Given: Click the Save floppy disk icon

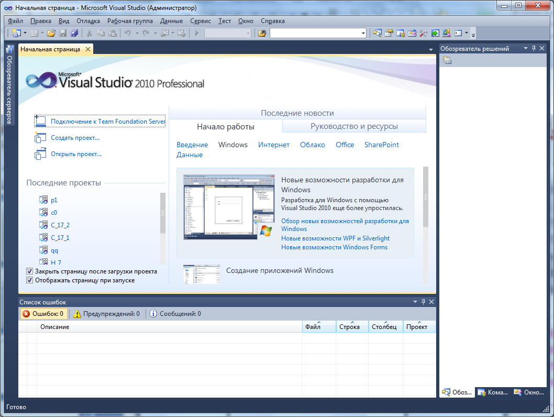Looking at the screenshot, I should click(x=63, y=33).
